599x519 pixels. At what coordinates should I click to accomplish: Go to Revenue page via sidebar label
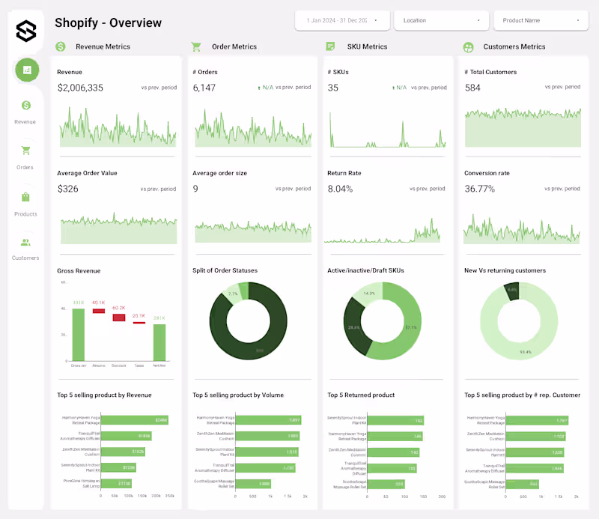pyautogui.click(x=25, y=122)
